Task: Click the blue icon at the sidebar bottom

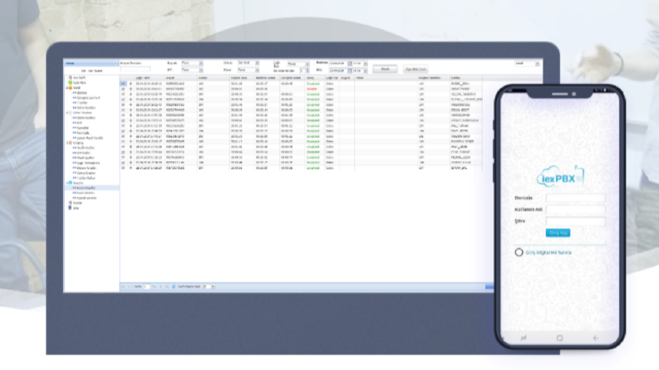Action: [70, 207]
